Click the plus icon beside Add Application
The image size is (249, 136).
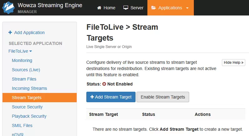click(10, 33)
